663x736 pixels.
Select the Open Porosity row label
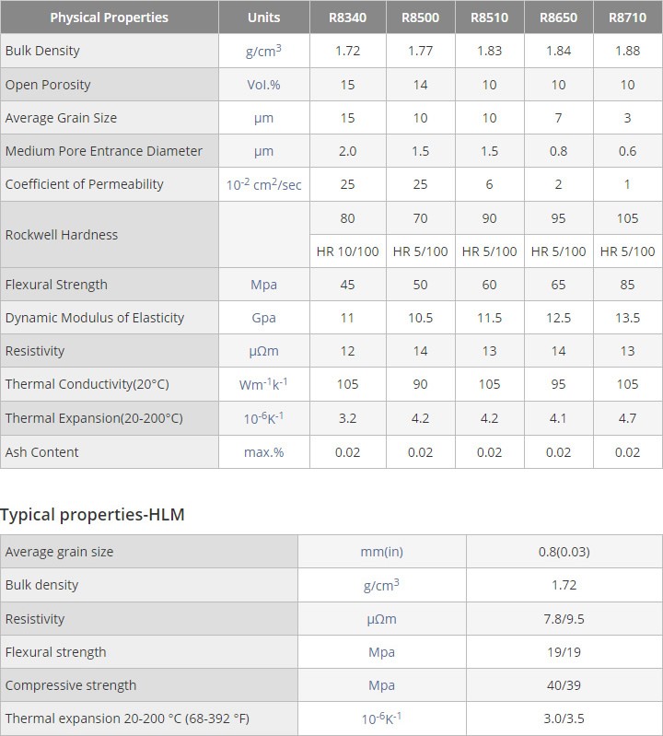point(48,85)
